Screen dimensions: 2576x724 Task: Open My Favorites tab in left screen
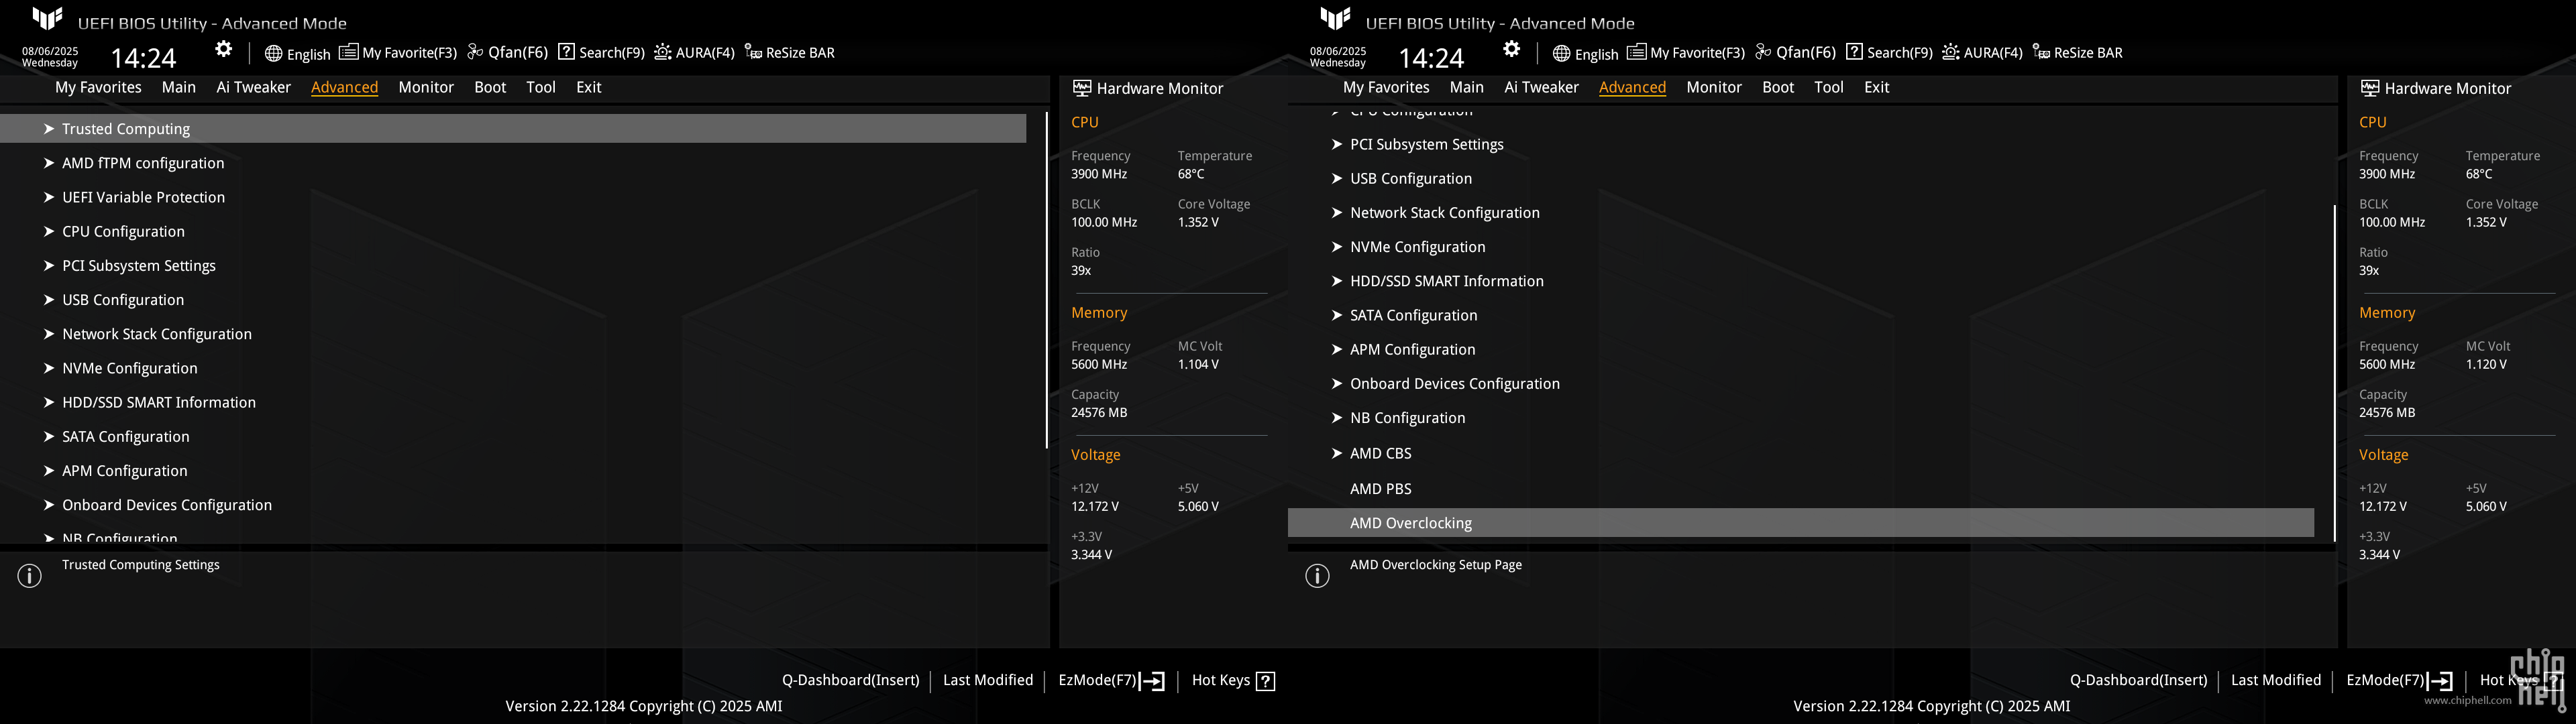click(98, 87)
